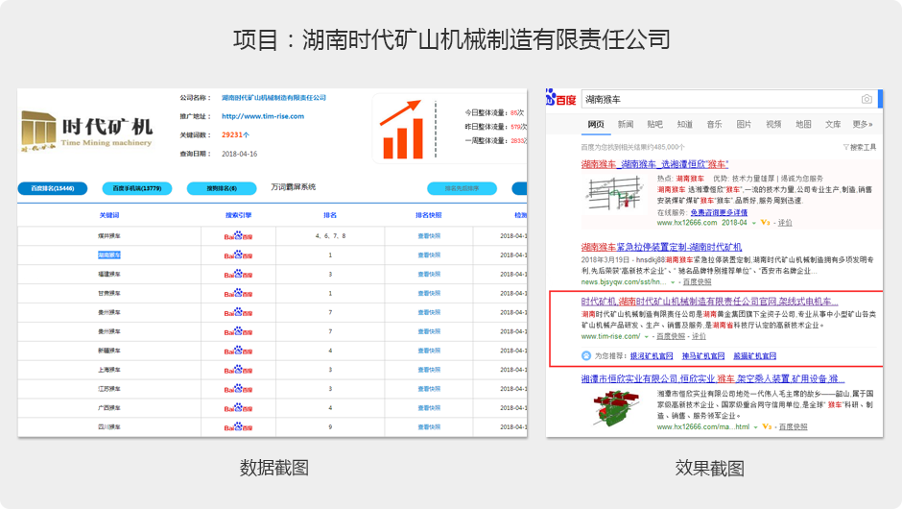Click the blue recommendation icon before 为您推荐
Screen dimensions: 902x509
point(585,356)
